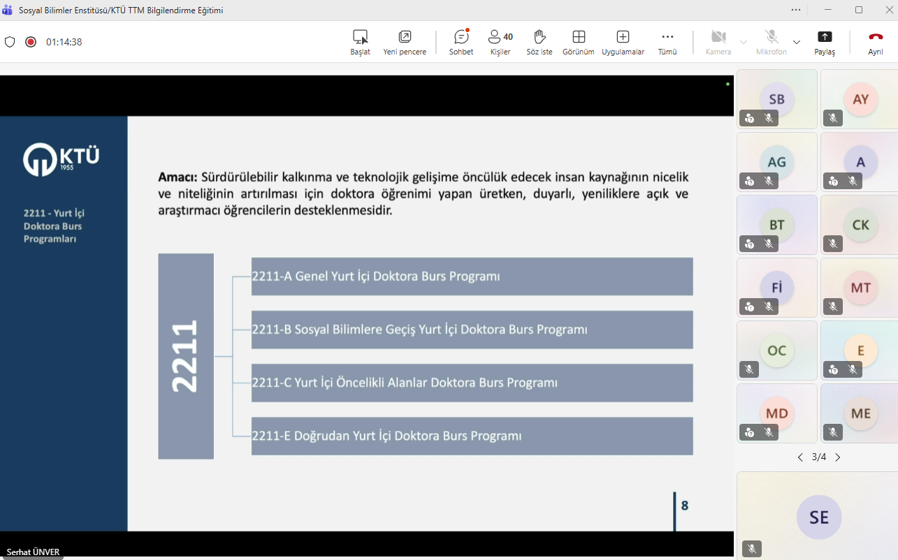
Task: Open the title bar three-dot menu
Action: click(x=796, y=10)
